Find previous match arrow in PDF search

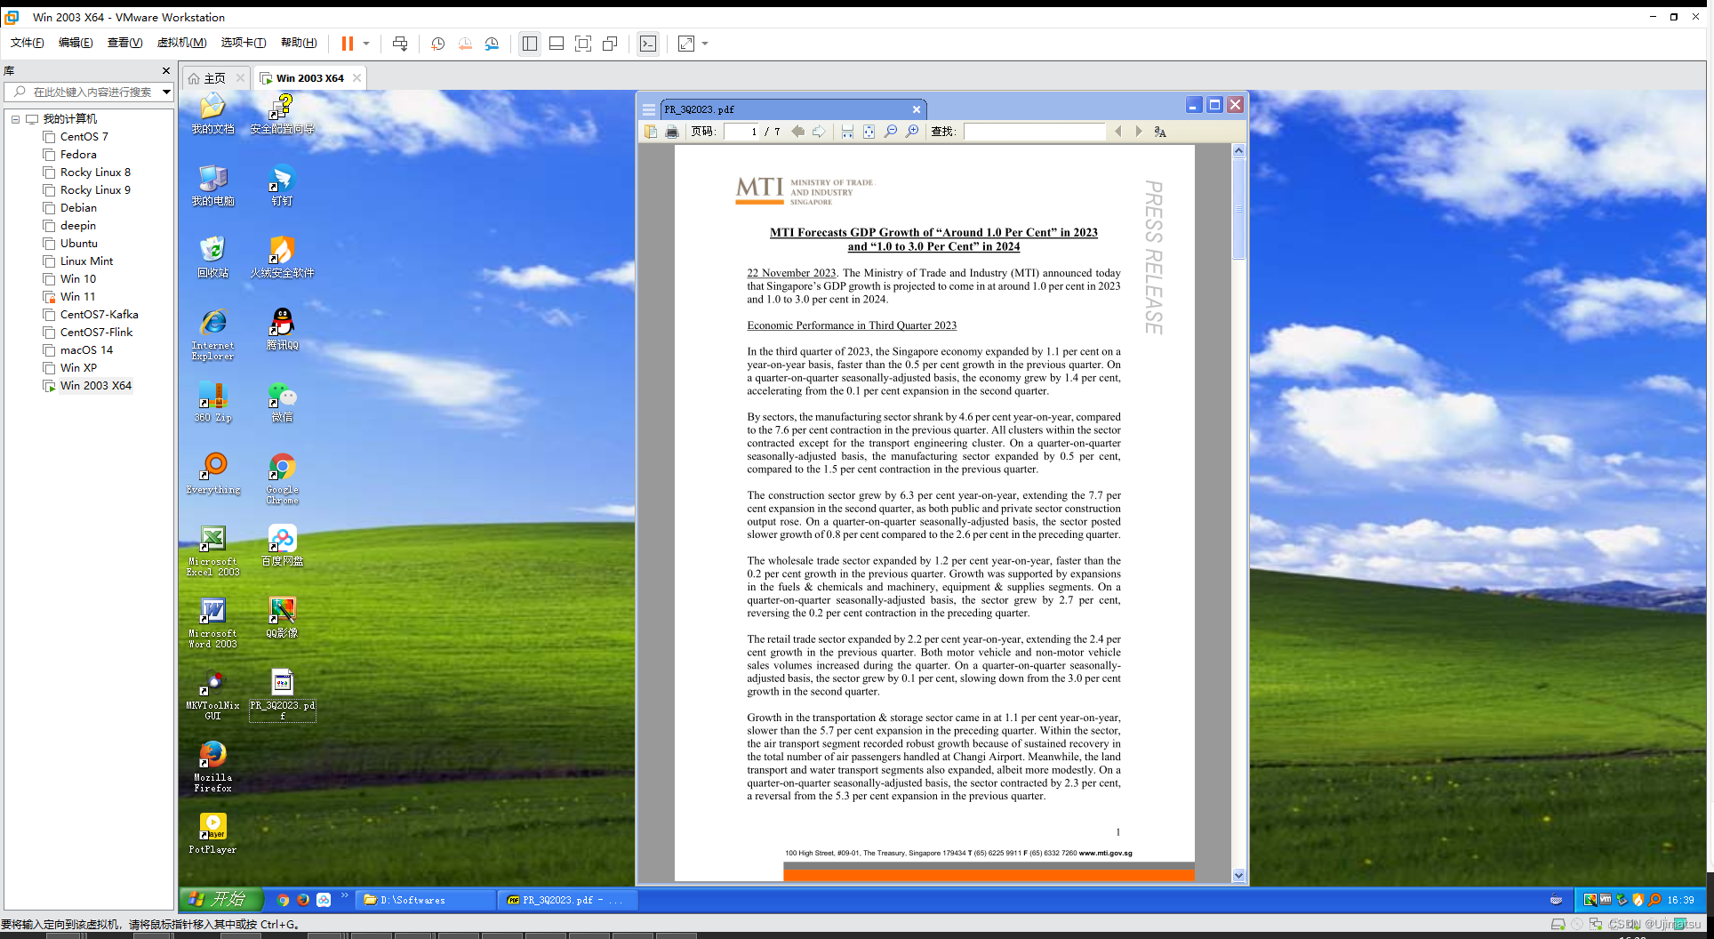pos(1117,132)
